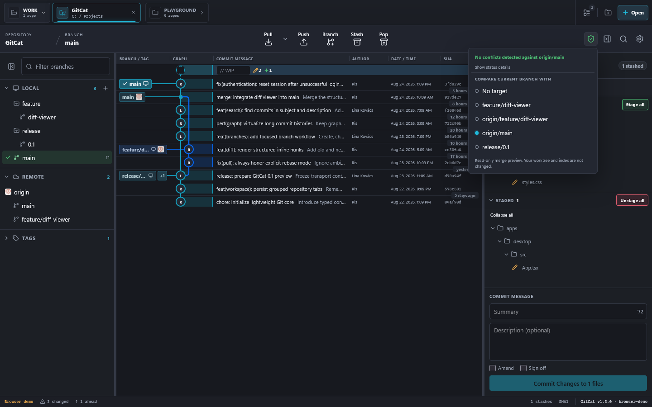
Task: Open the WORK workspace dropdown
Action: pos(43,13)
